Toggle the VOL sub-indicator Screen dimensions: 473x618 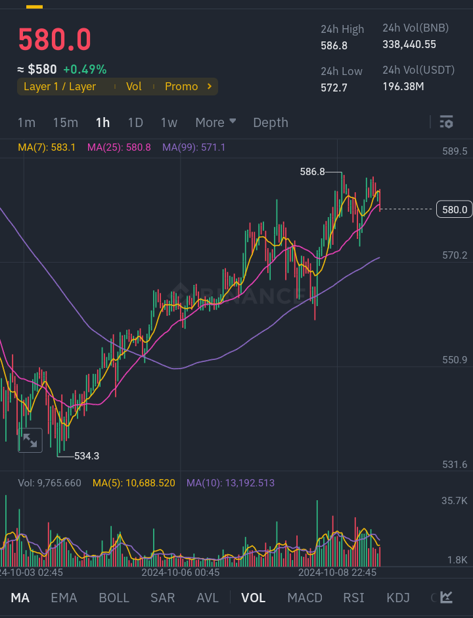point(253,598)
